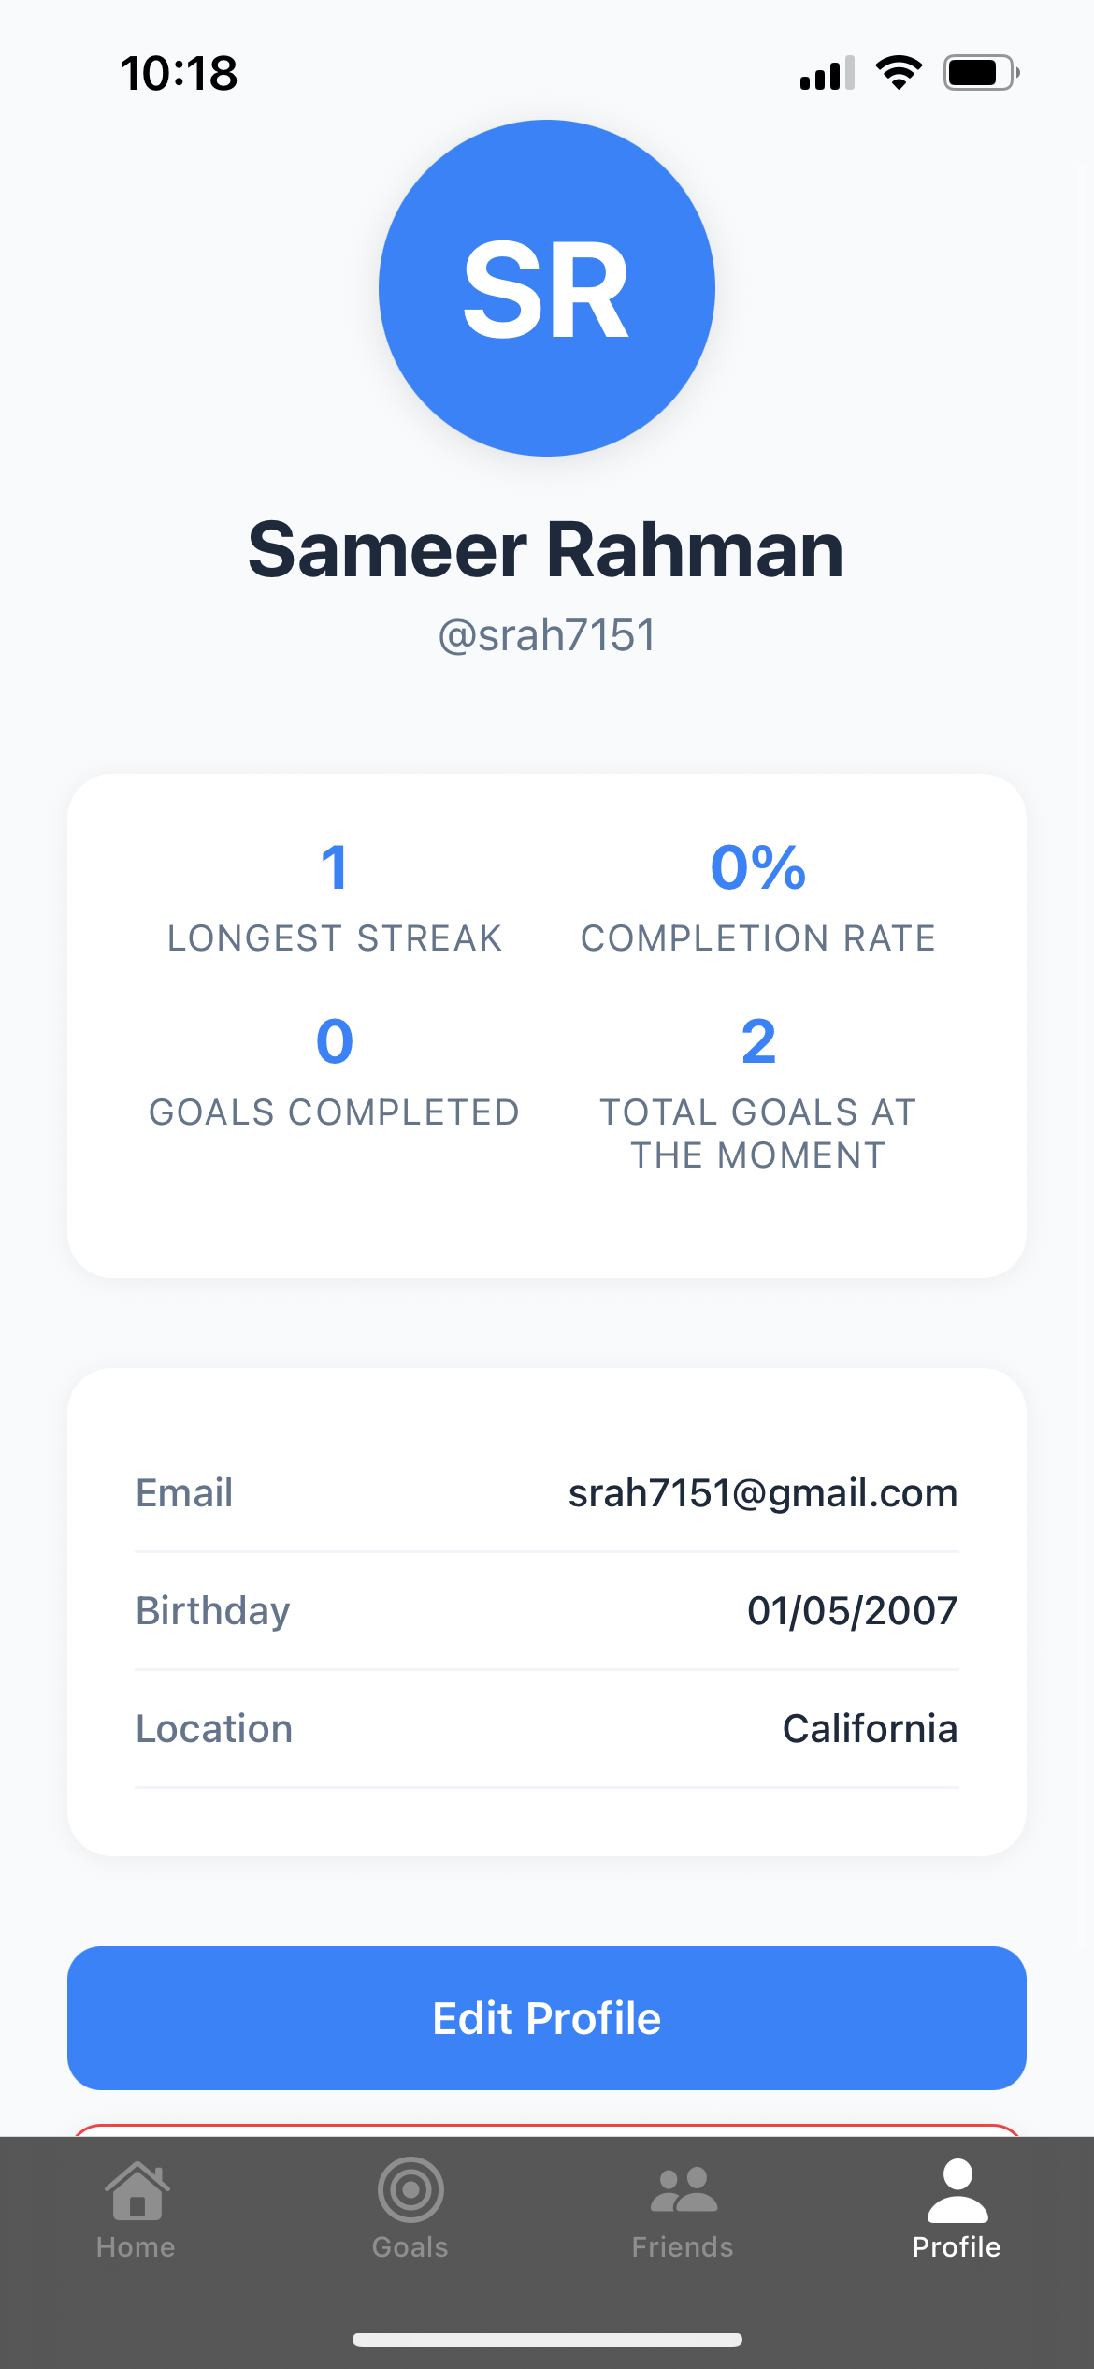Tap the red outlined button below Edit Profile
Screen dimensions: 1094x2369
[547, 2130]
